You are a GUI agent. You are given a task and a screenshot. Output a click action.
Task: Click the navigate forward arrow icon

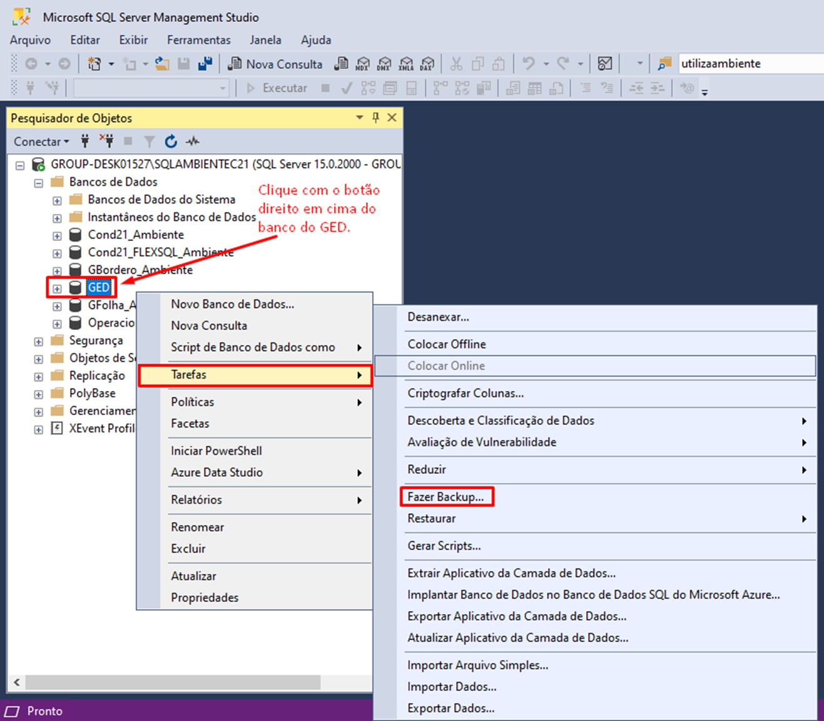coord(64,64)
